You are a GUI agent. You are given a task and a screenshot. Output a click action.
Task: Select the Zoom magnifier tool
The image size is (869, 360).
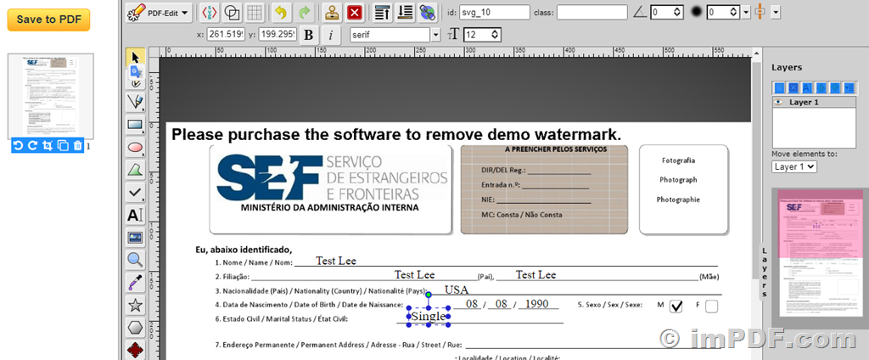click(136, 260)
